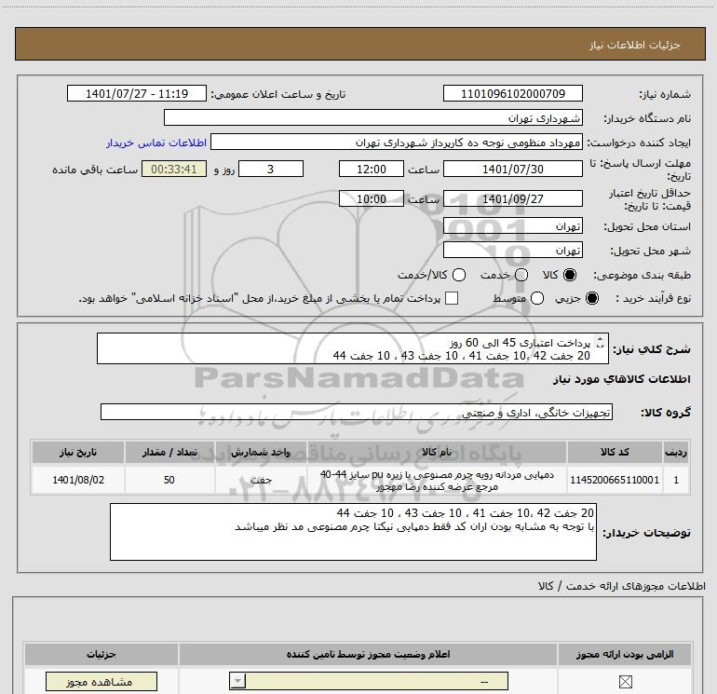Click the quantity cell 50
The width and height of the screenshot is (717, 694).
(169, 480)
